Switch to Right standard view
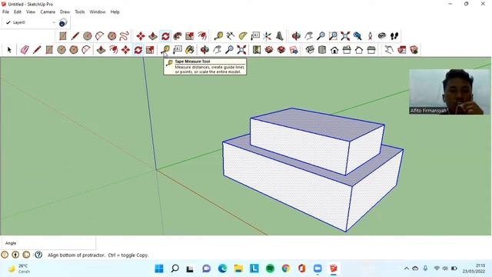The height and width of the screenshot is (277, 492). pyautogui.click(x=347, y=50)
